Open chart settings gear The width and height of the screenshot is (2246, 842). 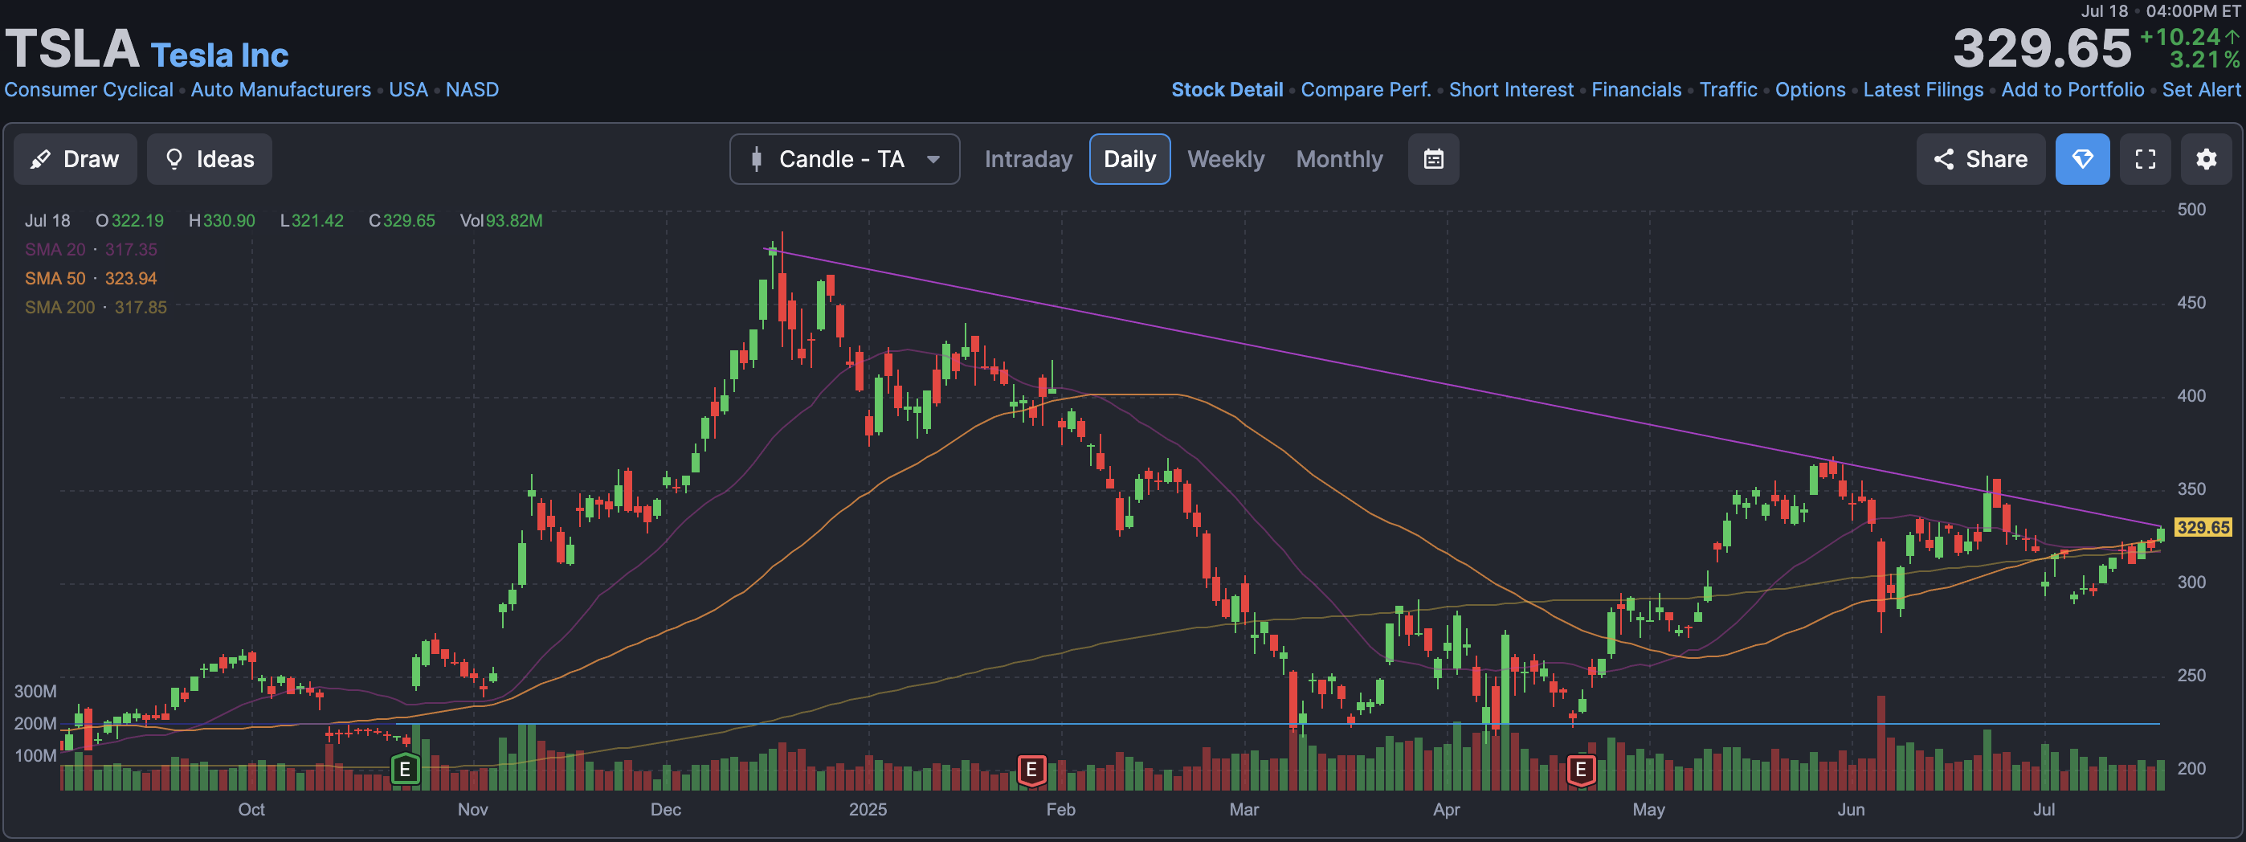click(2206, 158)
